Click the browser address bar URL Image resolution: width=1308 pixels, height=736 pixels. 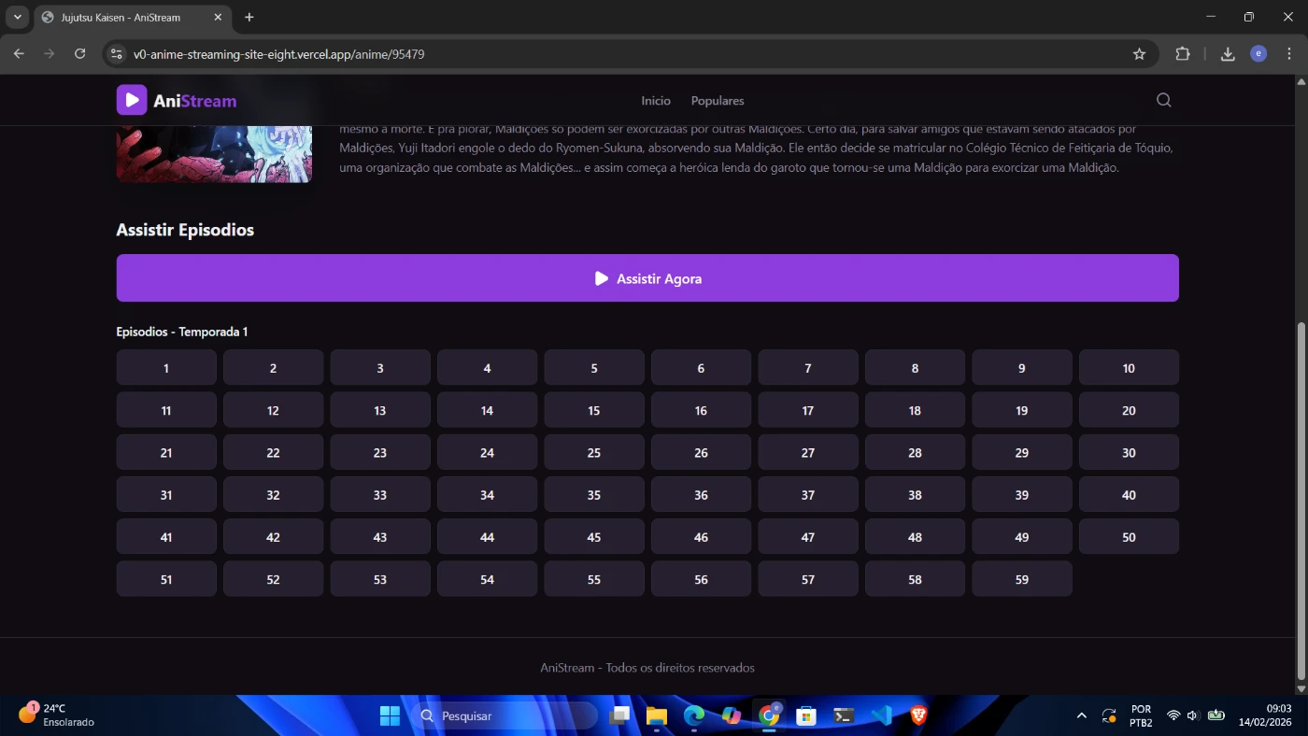[x=279, y=54]
